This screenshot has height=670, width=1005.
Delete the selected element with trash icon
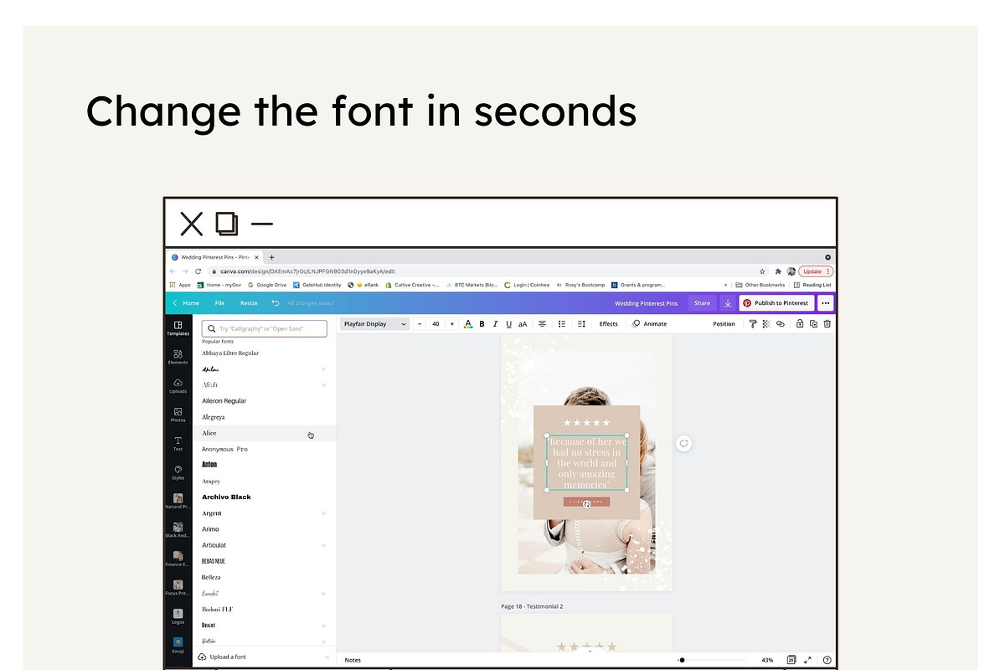click(x=827, y=324)
